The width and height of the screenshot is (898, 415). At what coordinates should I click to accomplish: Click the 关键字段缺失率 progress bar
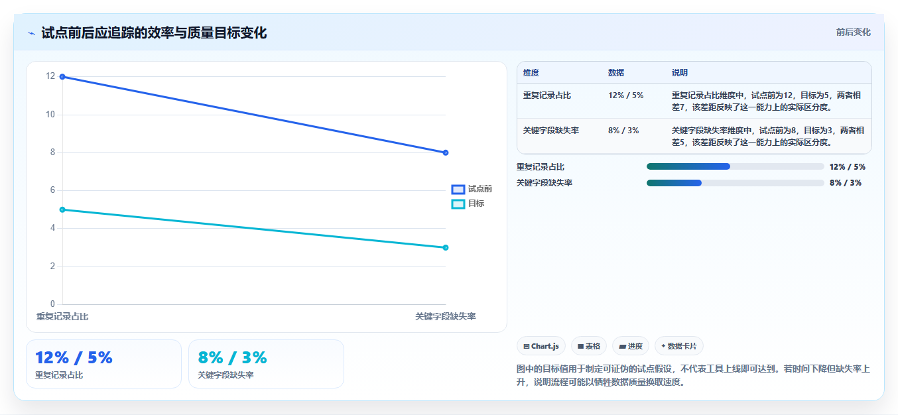pos(736,182)
